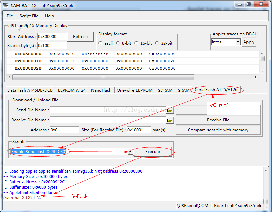Click the \USBserial\COM5 status entry
Screen dimensions: 272x212
tap(194, 206)
